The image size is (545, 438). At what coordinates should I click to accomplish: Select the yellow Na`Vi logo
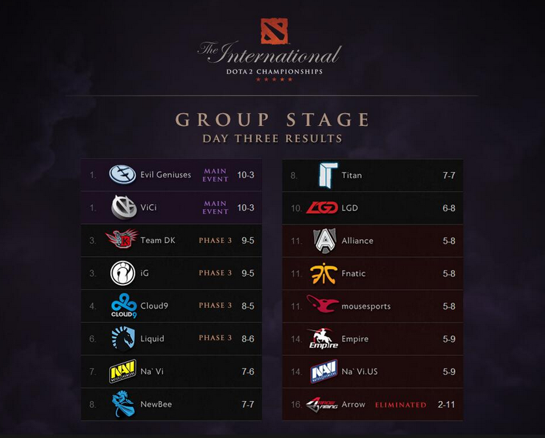[x=122, y=371]
